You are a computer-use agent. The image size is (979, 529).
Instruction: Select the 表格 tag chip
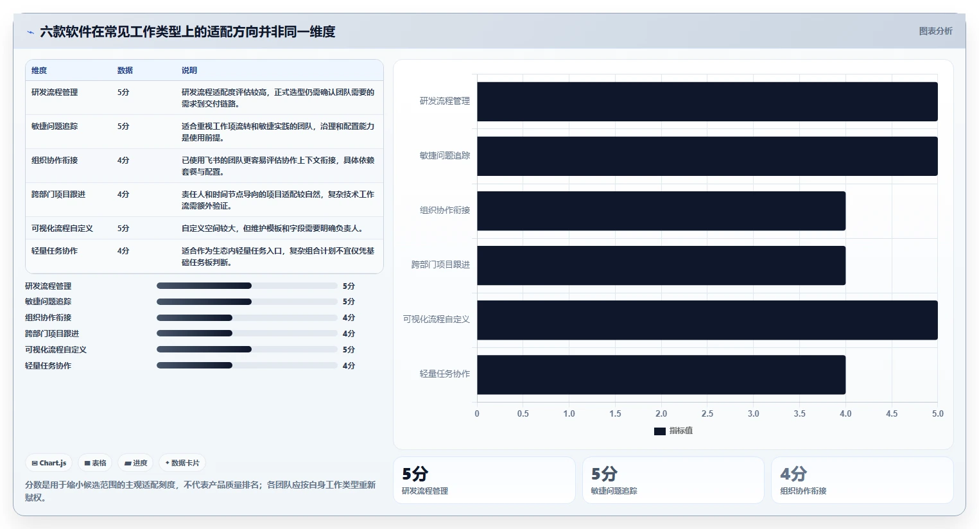pyautogui.click(x=95, y=463)
